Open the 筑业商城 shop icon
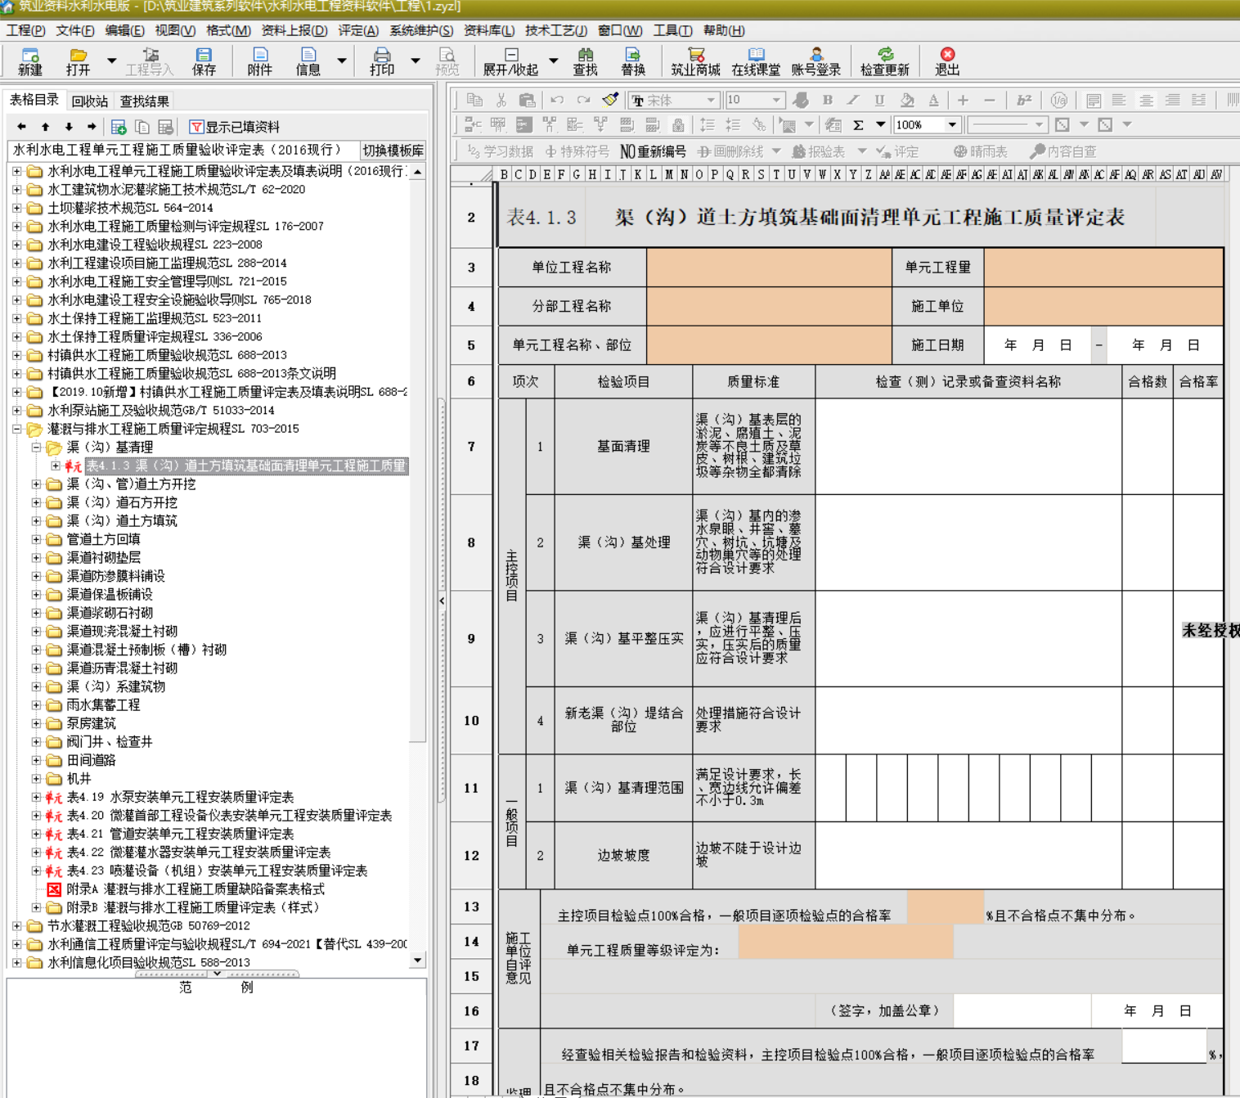 (695, 61)
